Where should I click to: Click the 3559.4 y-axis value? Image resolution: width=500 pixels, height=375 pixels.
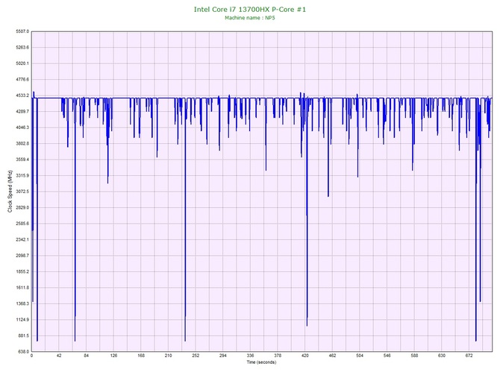pyautogui.click(x=22, y=160)
